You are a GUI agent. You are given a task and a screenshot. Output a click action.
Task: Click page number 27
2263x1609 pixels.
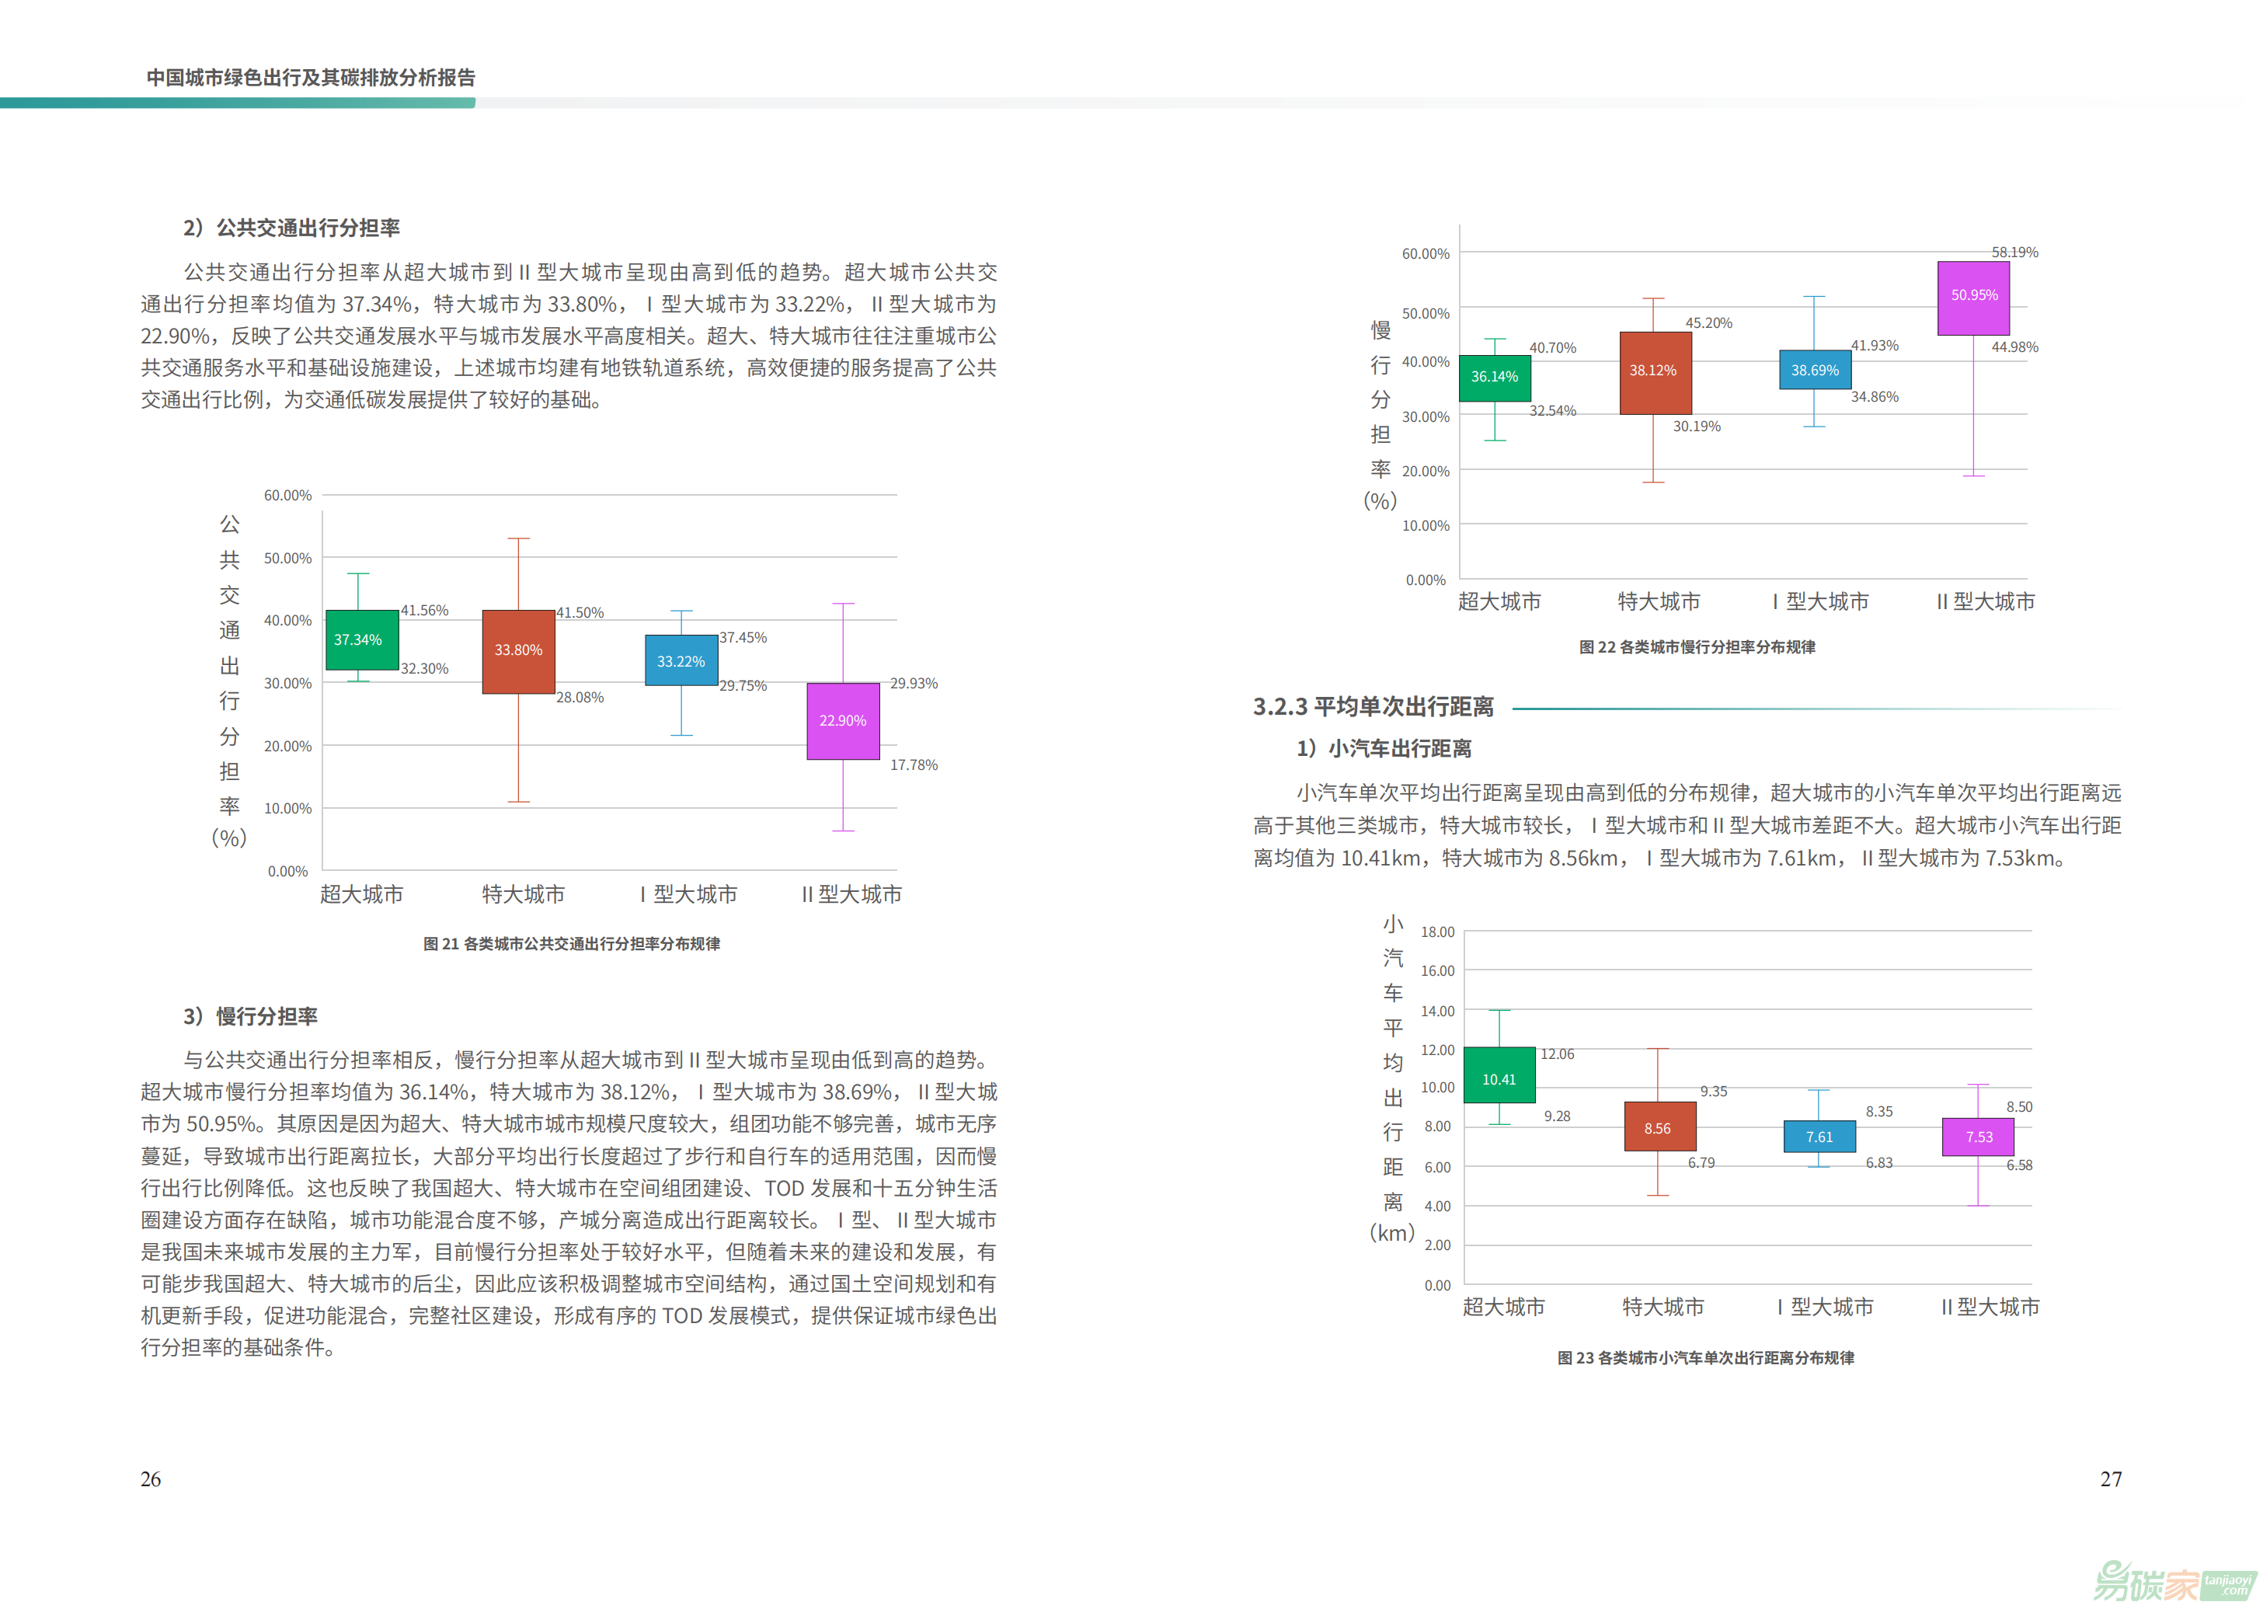tap(2112, 1479)
